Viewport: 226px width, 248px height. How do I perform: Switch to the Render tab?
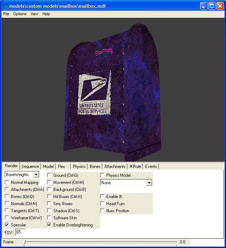pos(11,166)
